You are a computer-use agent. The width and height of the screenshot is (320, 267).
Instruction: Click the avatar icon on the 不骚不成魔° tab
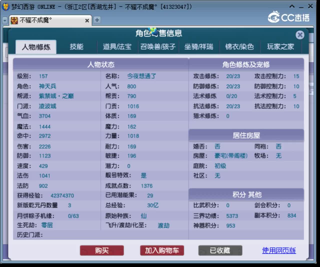pos(14,21)
